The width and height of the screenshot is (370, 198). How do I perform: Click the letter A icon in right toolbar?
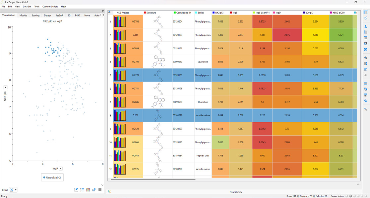pyautogui.click(x=366, y=26)
